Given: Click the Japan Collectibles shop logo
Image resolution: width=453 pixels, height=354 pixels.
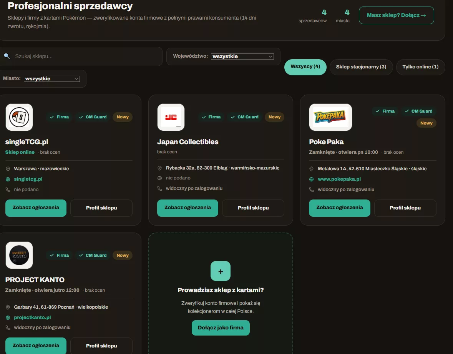Looking at the screenshot, I should click(x=171, y=117).
